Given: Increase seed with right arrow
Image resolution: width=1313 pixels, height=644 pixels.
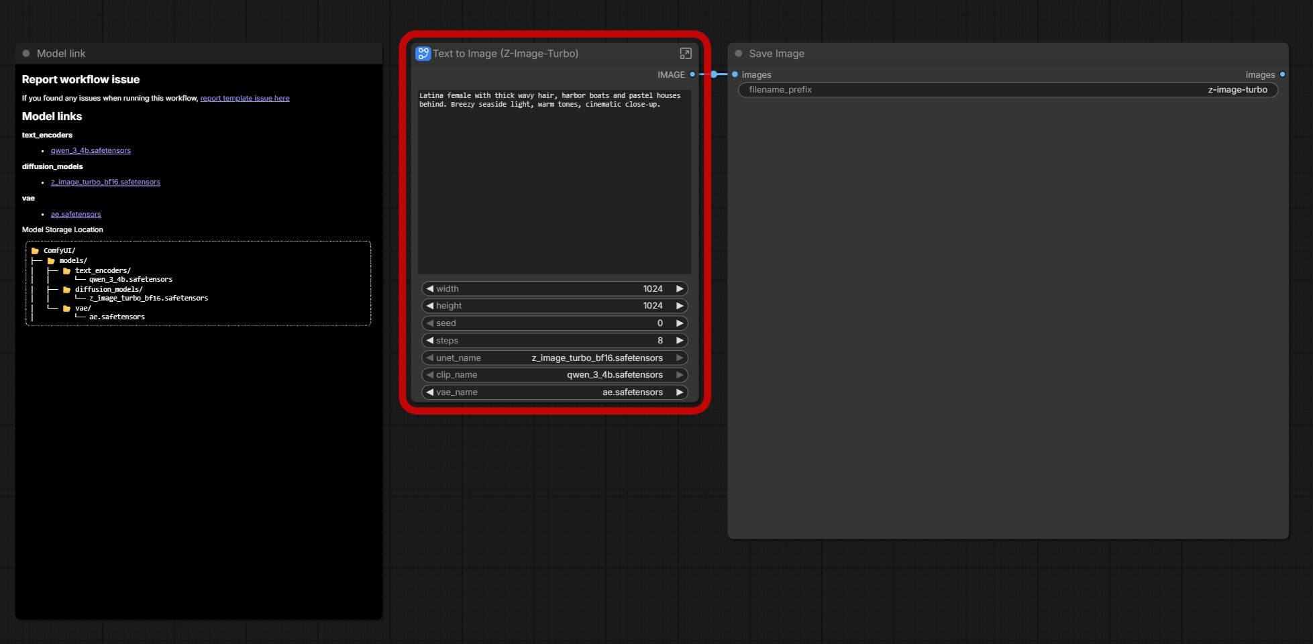Looking at the screenshot, I should click(680, 323).
